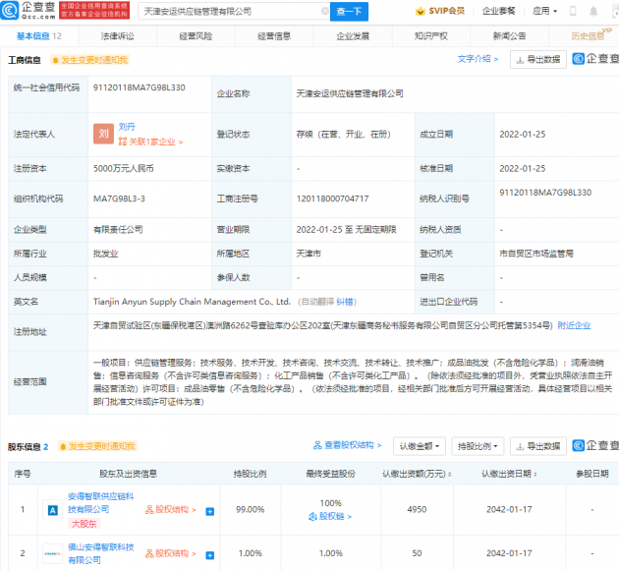Viewport: 619px width, 570px height.
Task: Open the Qcc.com logo home link
Action: 28,11
